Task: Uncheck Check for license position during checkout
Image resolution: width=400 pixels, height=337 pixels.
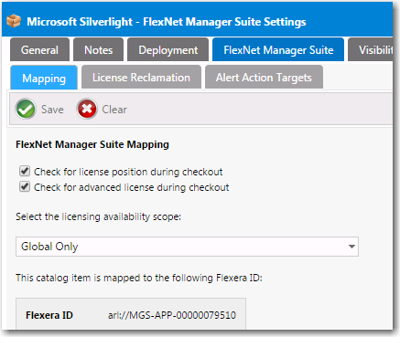Action: pos(25,171)
